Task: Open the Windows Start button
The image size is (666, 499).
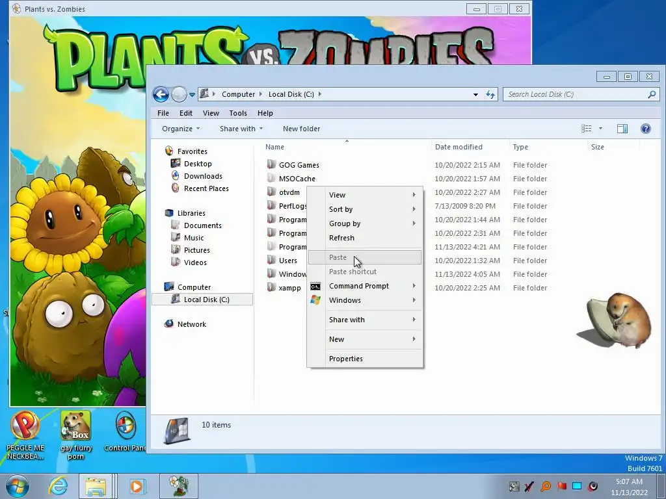Action: (x=18, y=486)
